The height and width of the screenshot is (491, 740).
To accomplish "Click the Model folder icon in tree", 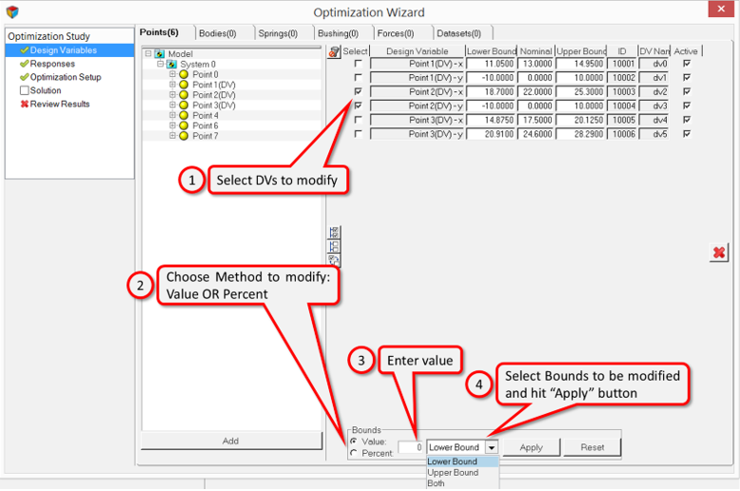I will point(160,54).
